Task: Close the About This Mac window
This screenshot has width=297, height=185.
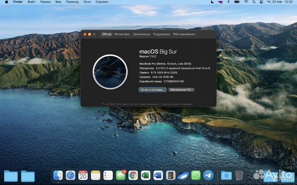Action: tap(85, 34)
